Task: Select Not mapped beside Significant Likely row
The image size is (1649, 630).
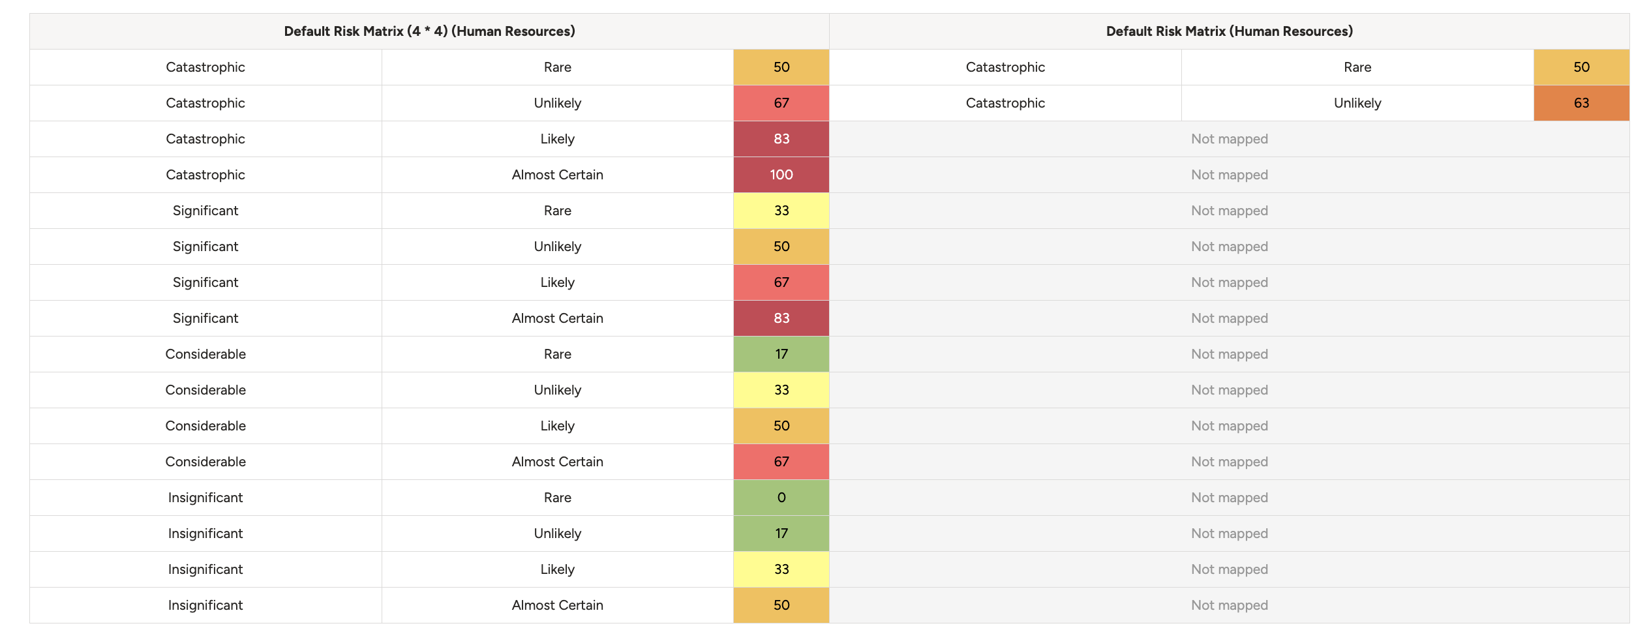Action: (x=1230, y=282)
